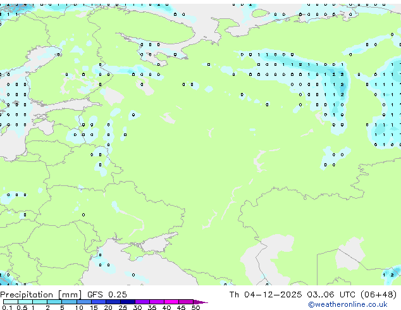Image resolution: width=401 pixels, height=310 pixels.
Task: Click the legend scale label '50'
Action: [195, 307]
